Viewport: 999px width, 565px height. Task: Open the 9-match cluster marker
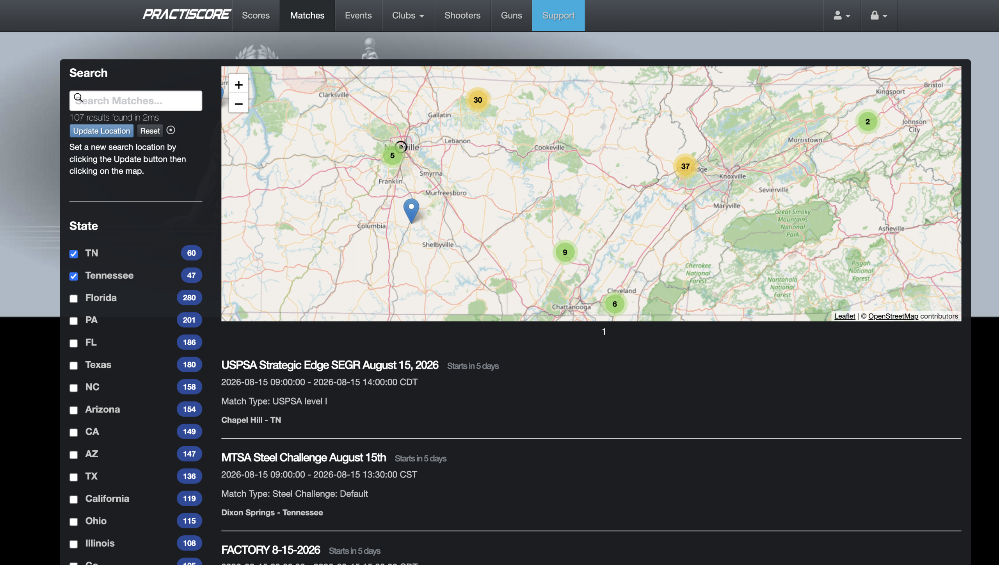[565, 252]
